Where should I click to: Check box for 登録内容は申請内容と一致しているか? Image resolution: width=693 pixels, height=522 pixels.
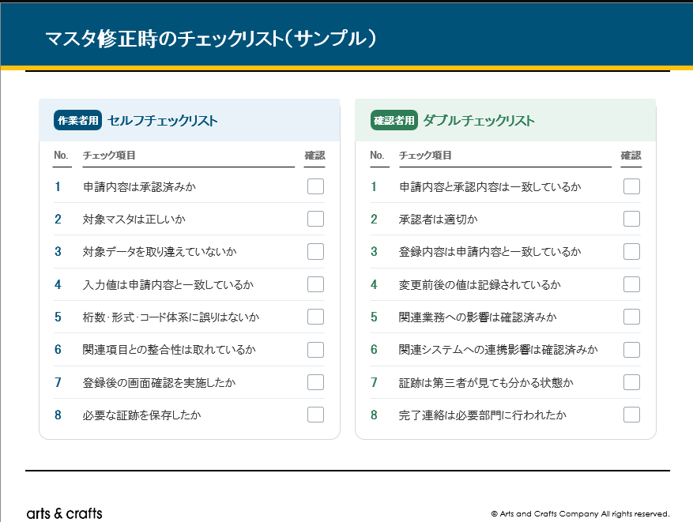pos(631,251)
